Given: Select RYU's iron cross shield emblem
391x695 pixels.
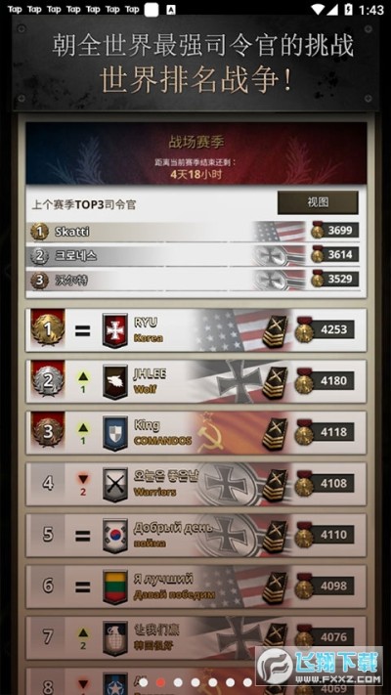Looking at the screenshot, I should 115,330.
